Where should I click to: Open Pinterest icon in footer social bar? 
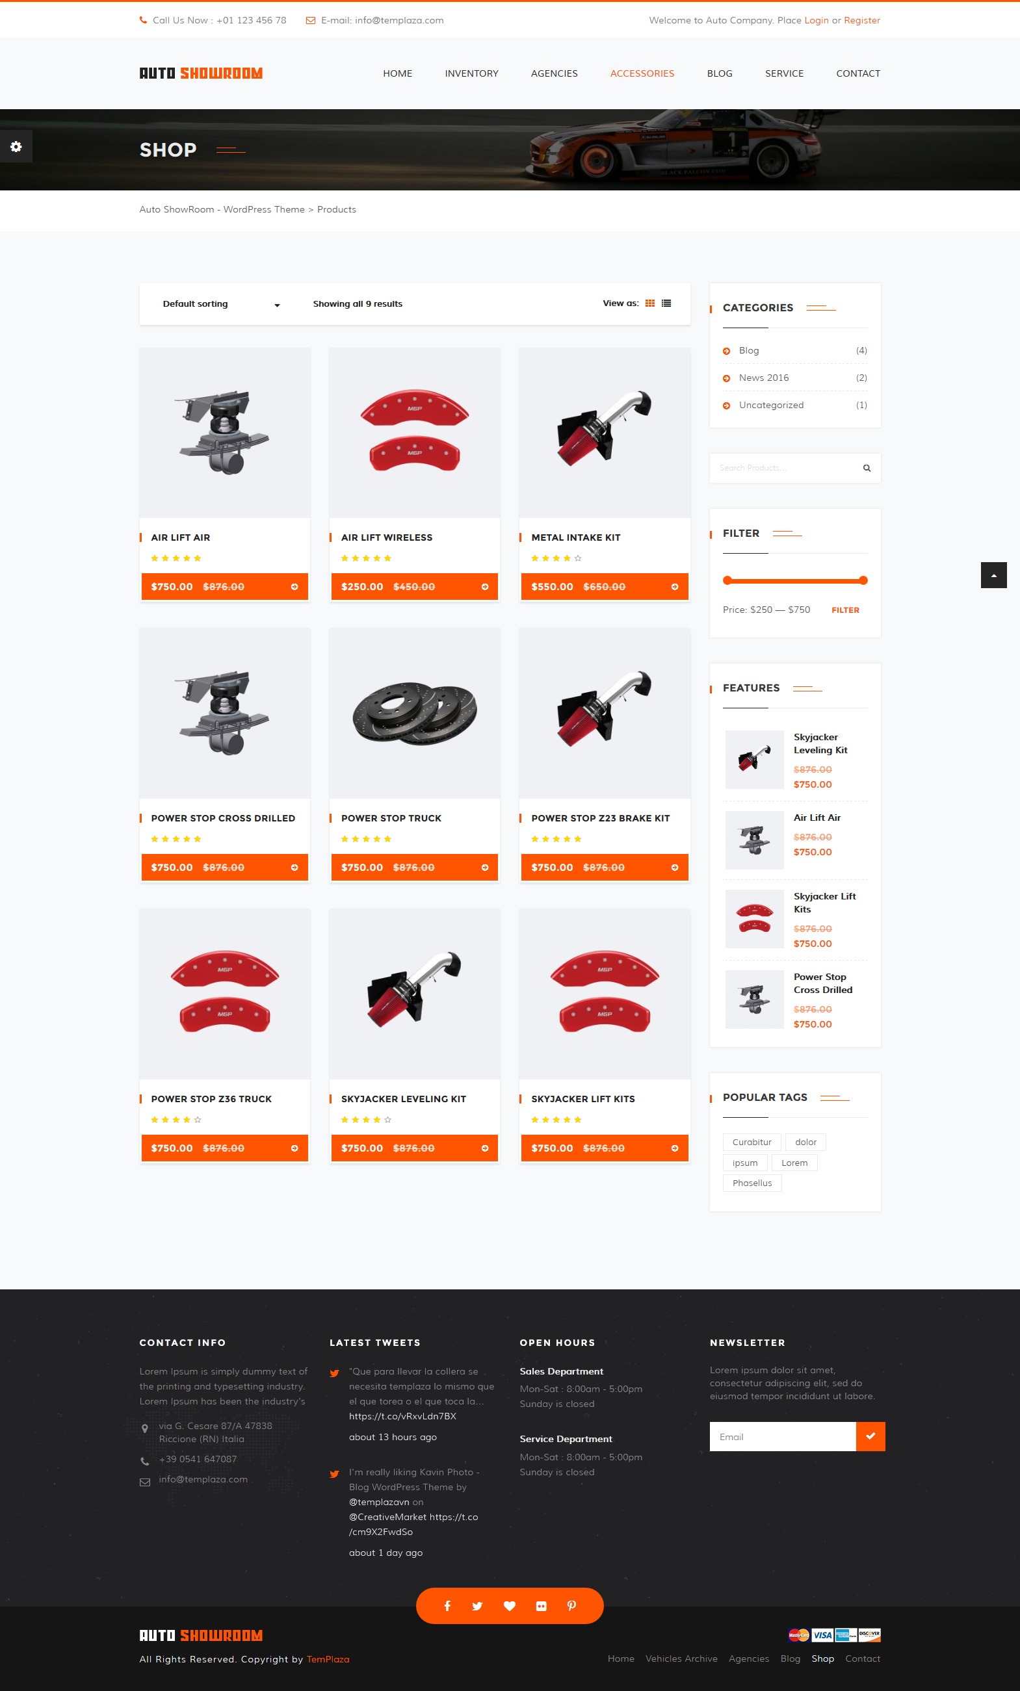(571, 1606)
